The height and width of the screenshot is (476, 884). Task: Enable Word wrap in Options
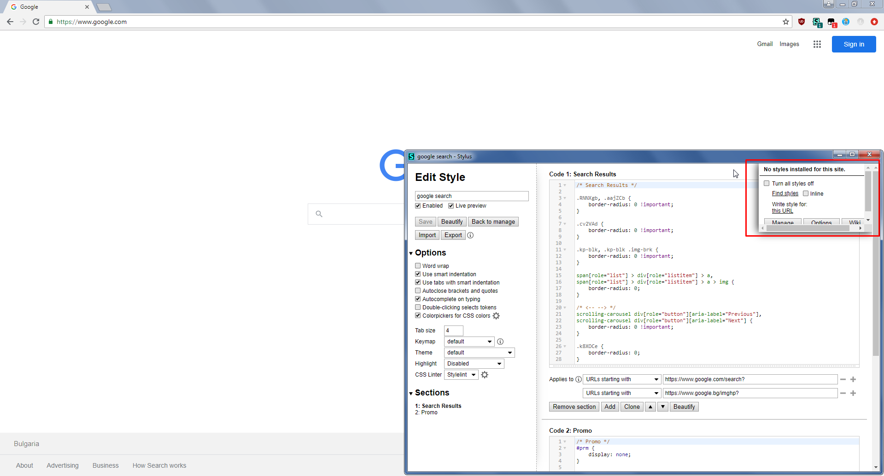coord(417,266)
